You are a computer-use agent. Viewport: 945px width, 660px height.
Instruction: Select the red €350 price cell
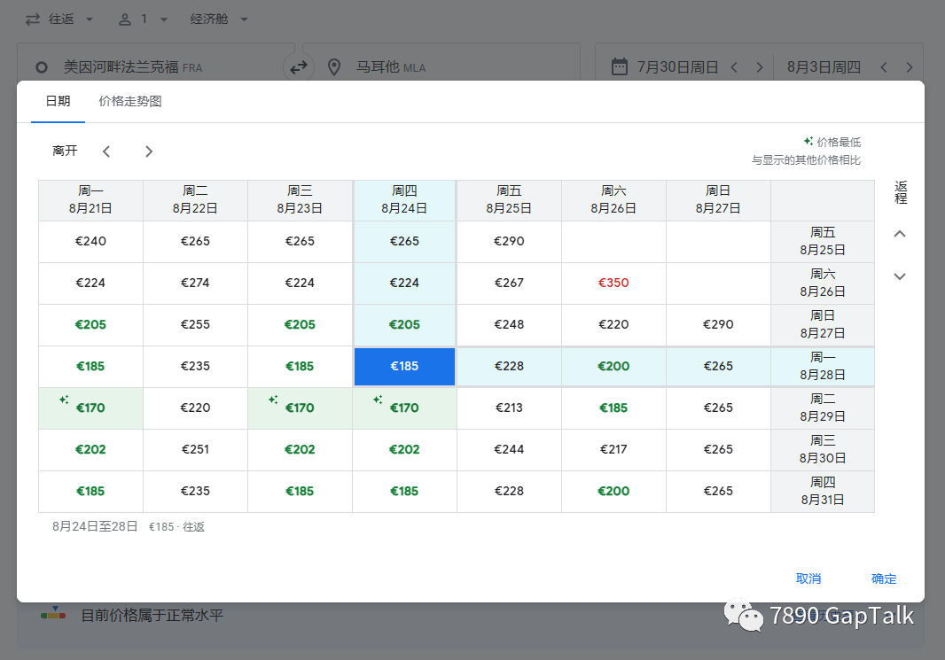pyautogui.click(x=613, y=283)
